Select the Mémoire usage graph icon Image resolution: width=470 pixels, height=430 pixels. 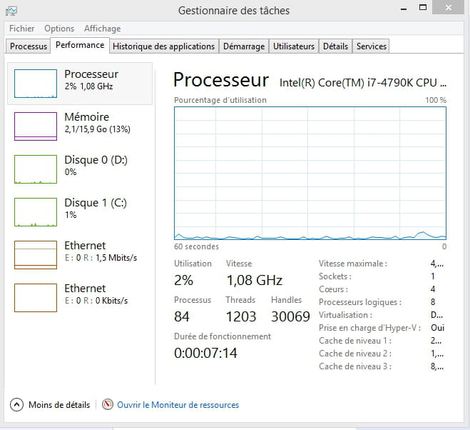point(35,126)
